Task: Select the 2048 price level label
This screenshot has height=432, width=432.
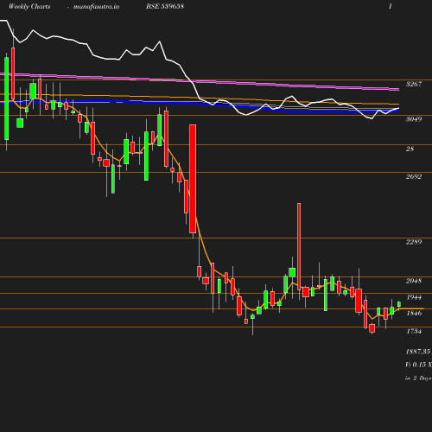Action: click(x=414, y=281)
